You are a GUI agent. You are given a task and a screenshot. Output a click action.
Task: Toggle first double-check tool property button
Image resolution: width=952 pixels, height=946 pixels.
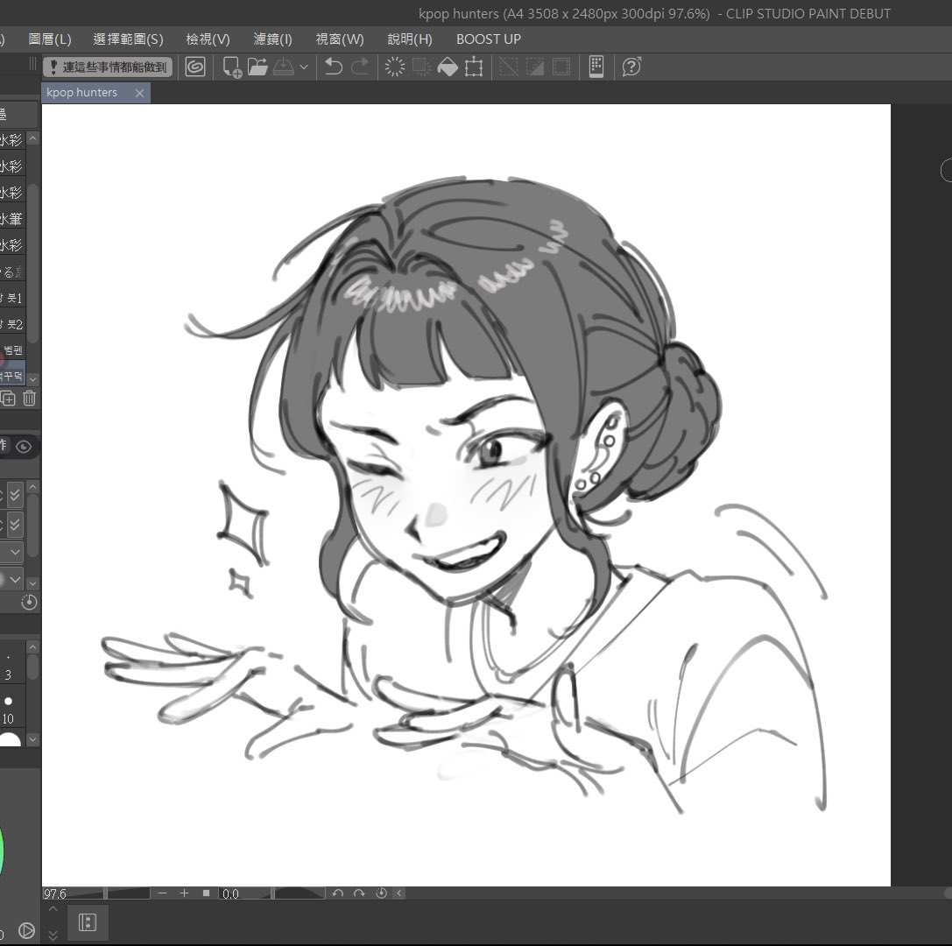tap(15, 495)
